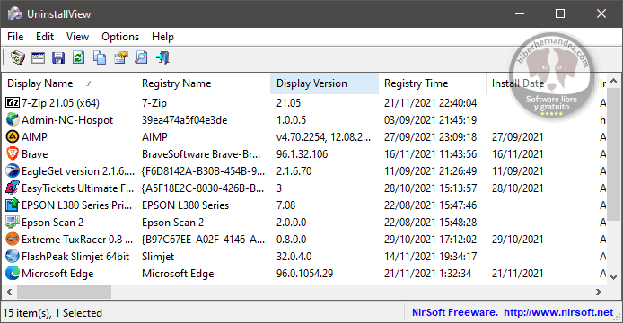Sort by Display Version column header

(x=324, y=83)
